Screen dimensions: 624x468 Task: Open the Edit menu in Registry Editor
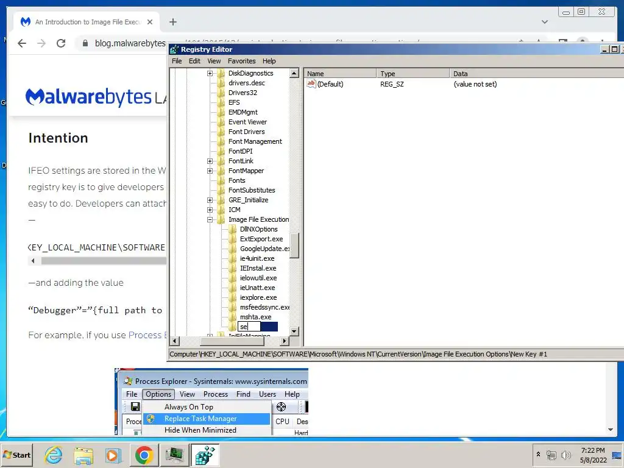click(194, 61)
